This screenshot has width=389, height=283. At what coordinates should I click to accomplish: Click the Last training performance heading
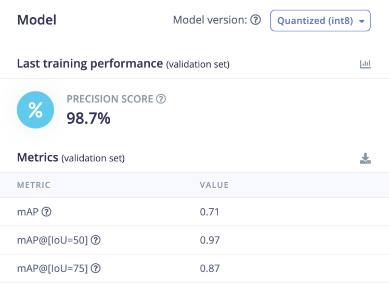90,64
